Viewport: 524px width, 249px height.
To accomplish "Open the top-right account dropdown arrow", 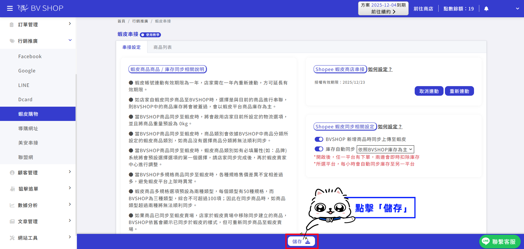I will 517,9.
